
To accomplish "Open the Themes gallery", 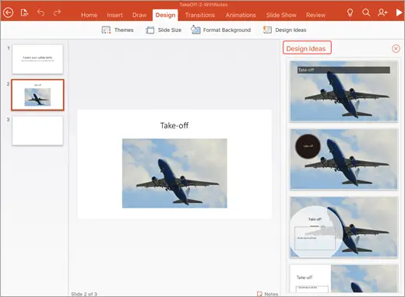I will (x=118, y=30).
